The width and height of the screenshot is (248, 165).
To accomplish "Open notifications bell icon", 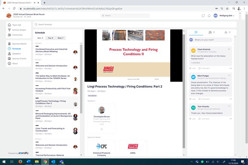I will [209, 16].
